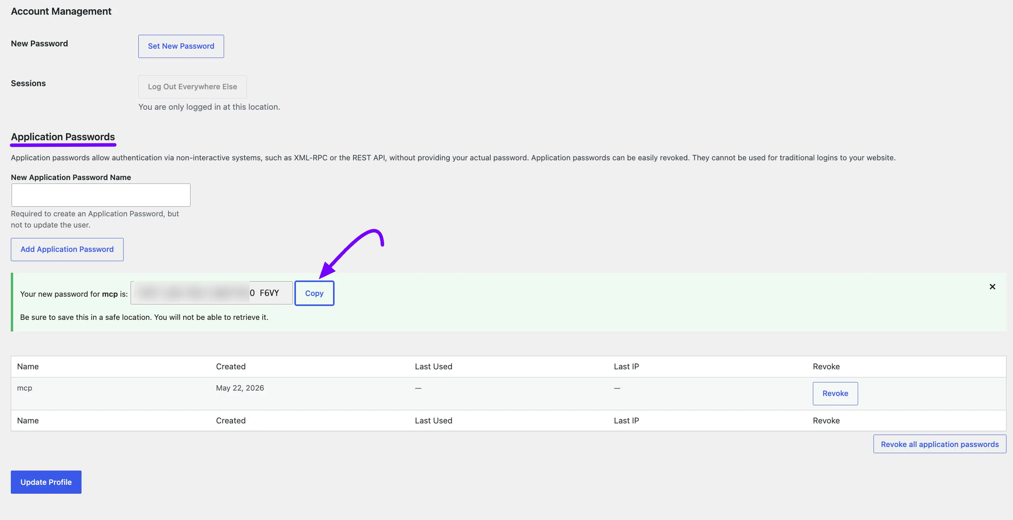Copy the new mcp application password
The image size is (1013, 520).
pos(314,293)
